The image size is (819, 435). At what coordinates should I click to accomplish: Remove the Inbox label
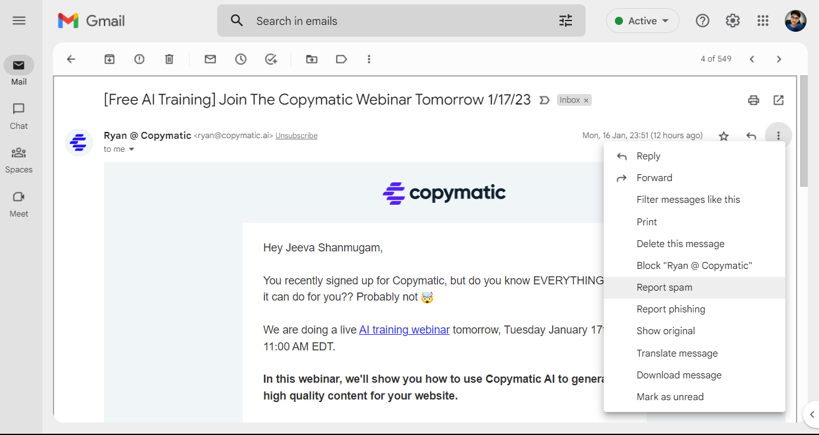[x=586, y=100]
